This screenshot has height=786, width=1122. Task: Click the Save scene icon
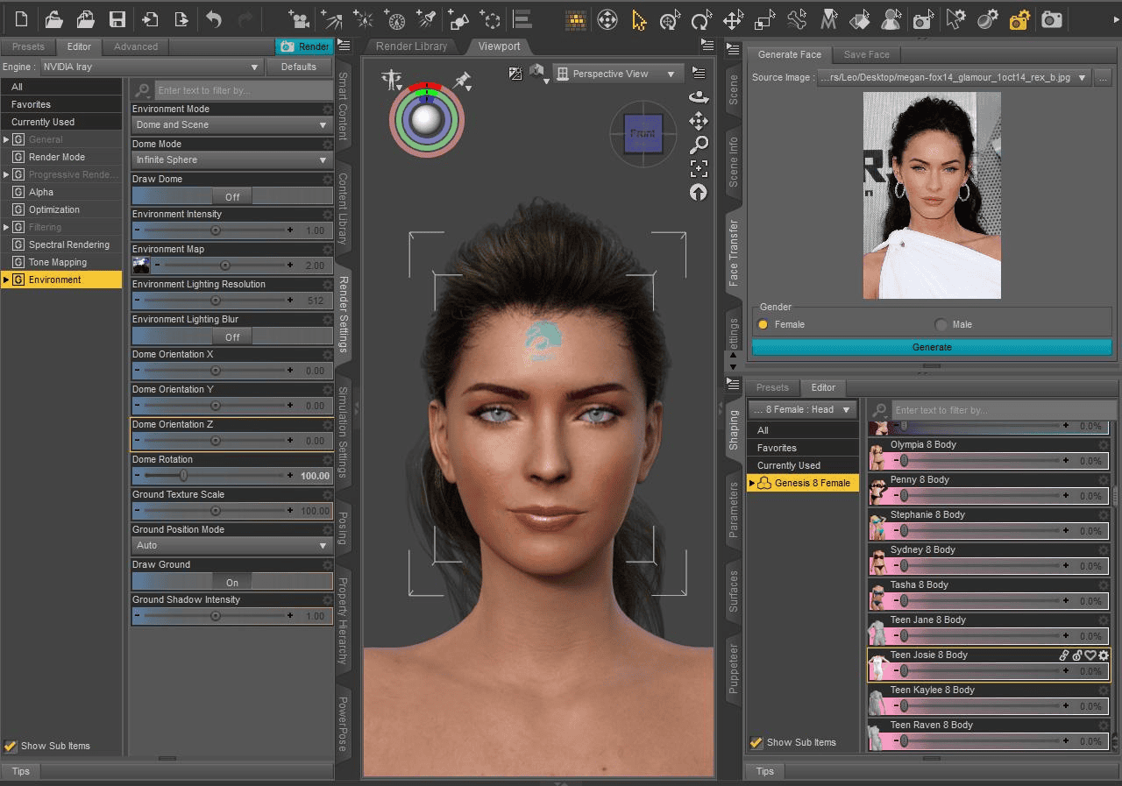click(x=118, y=18)
